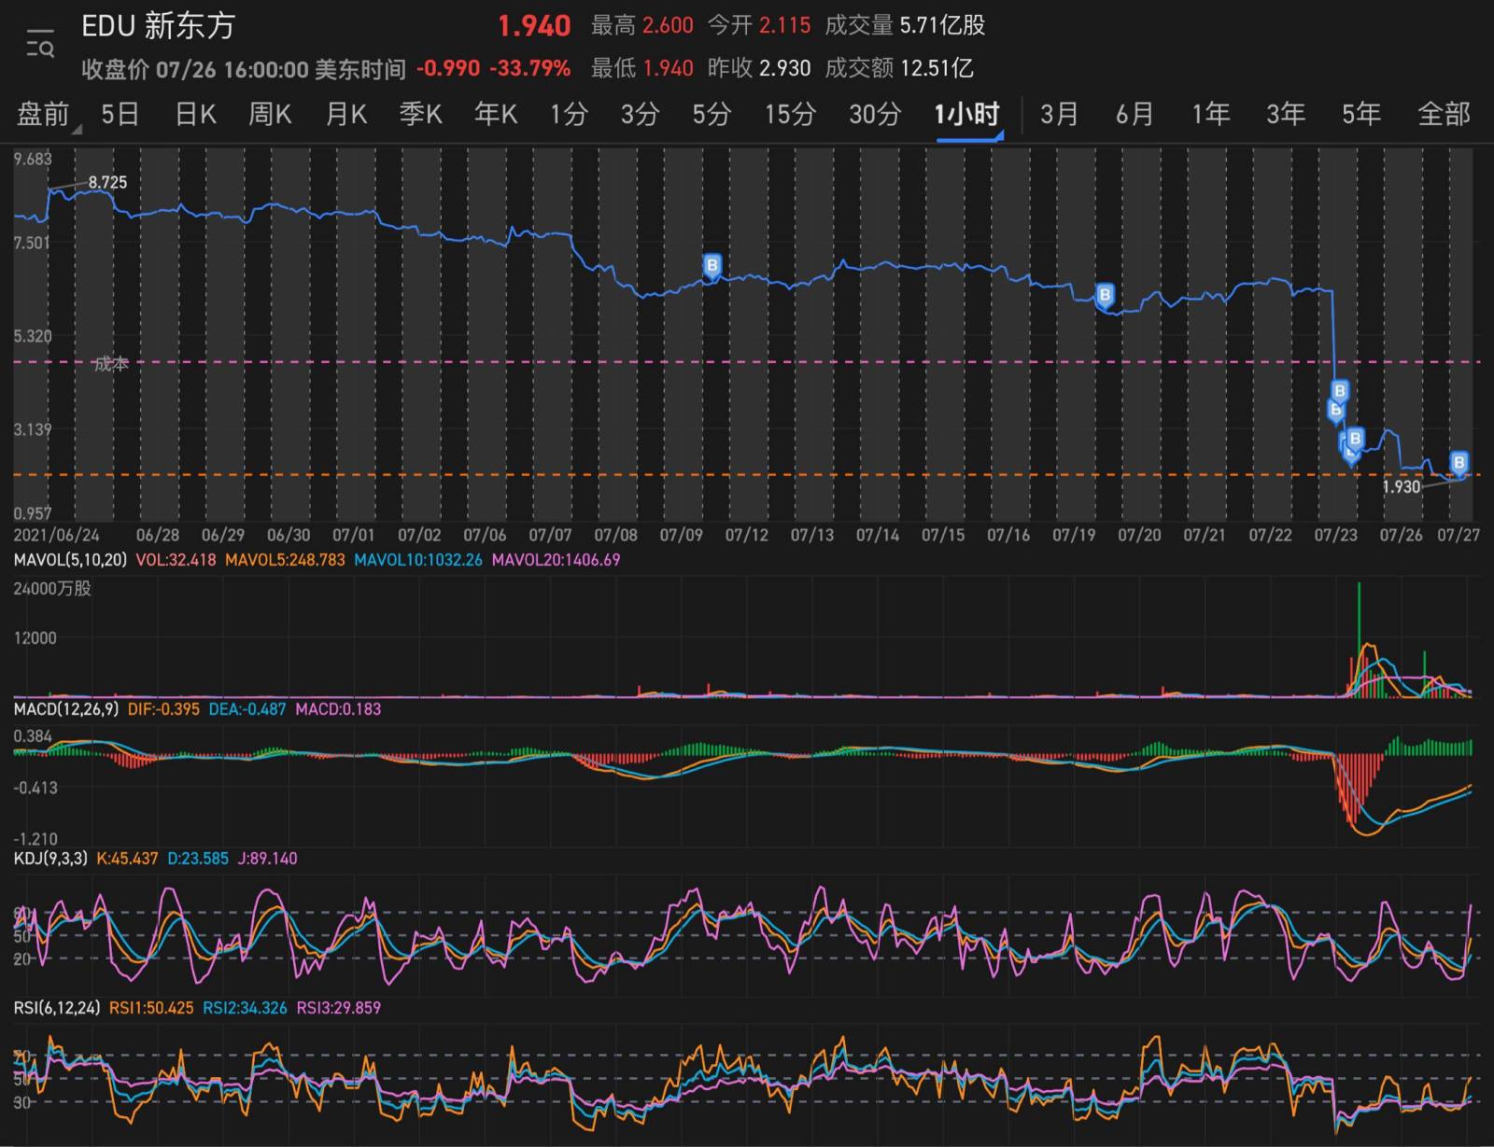
Task: Set chart range to 3年
Action: [x=1285, y=115]
